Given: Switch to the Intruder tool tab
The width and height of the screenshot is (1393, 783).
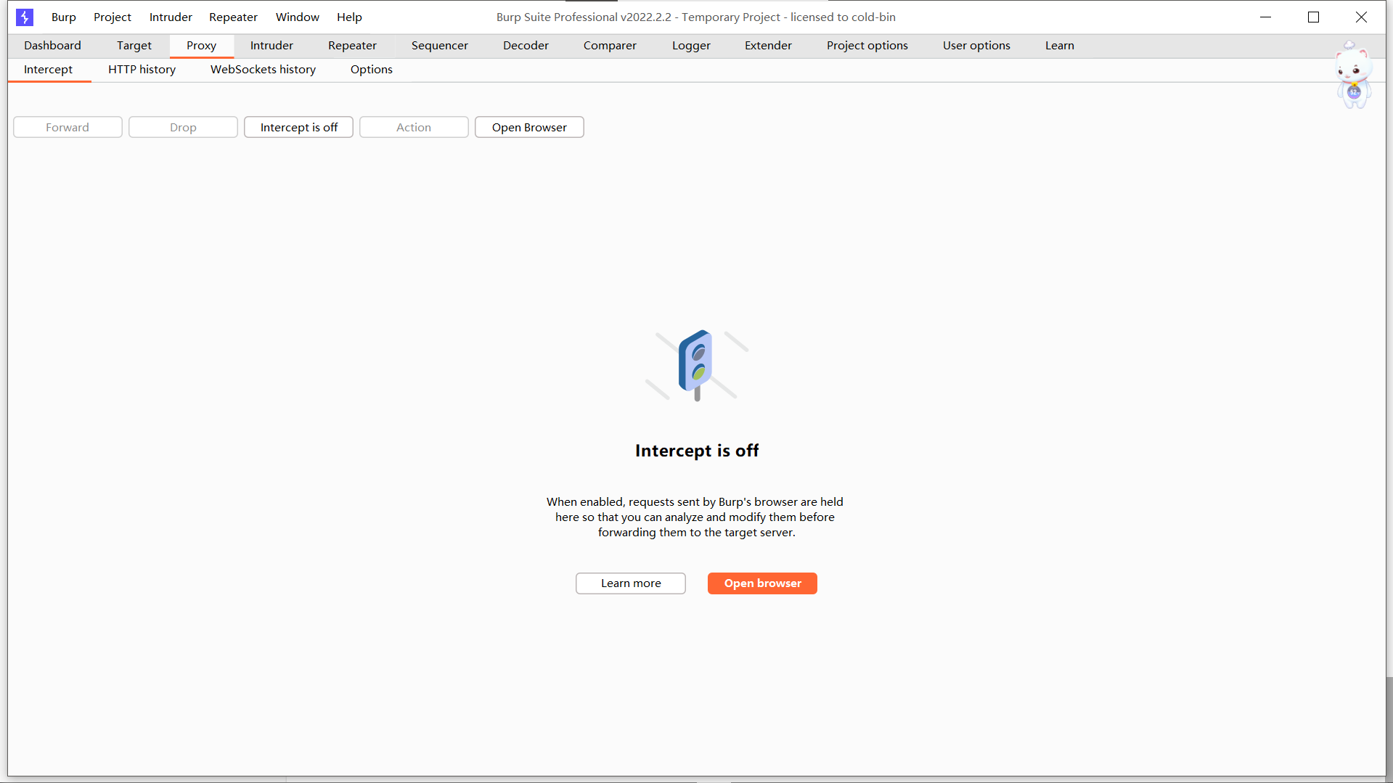Looking at the screenshot, I should (x=271, y=45).
